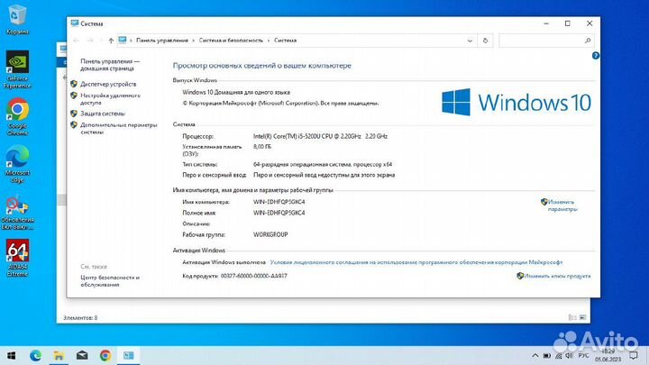
Task: Click the System window title icon
Action: click(75, 23)
